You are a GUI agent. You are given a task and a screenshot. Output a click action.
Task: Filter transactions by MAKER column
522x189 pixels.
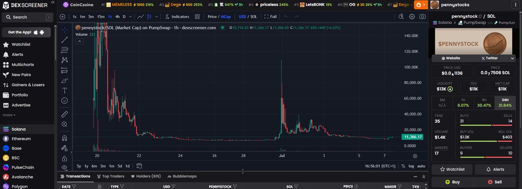click(x=399, y=186)
